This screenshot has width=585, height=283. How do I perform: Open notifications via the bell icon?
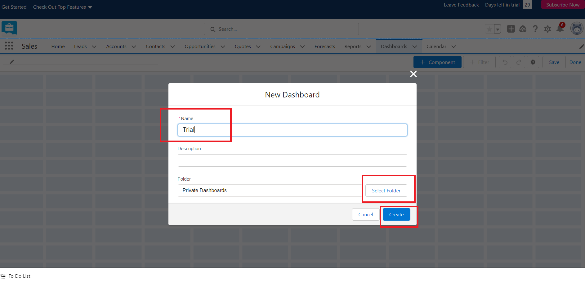560,29
